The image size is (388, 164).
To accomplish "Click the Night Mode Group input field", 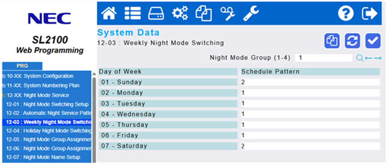I will 323,58.
